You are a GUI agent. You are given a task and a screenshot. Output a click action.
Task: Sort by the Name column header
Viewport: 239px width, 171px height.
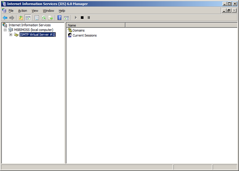(96, 25)
